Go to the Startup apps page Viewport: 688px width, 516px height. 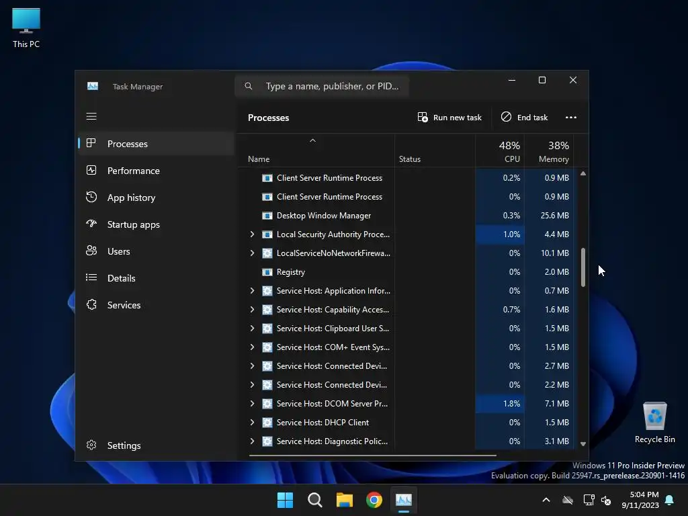tap(157, 224)
